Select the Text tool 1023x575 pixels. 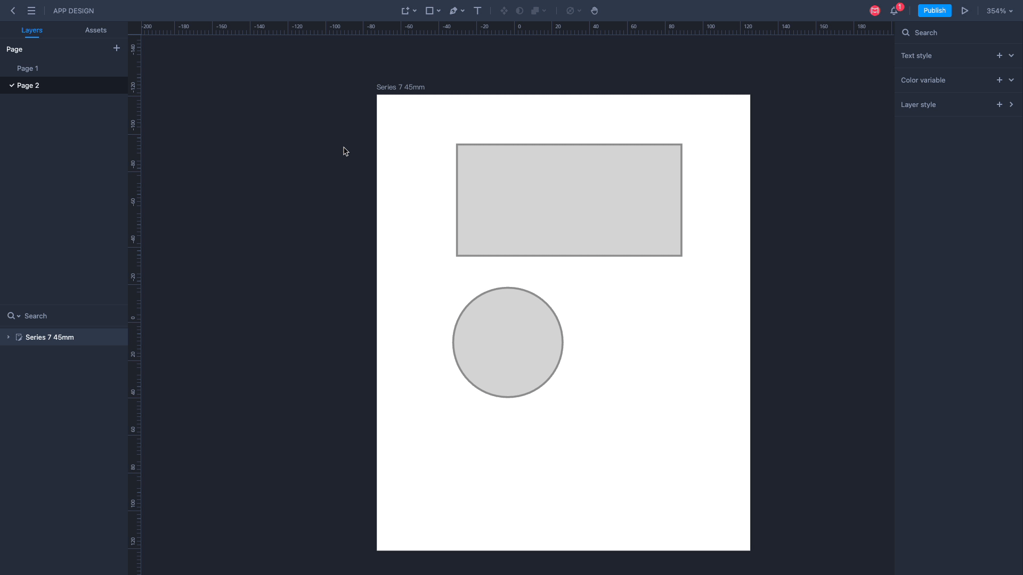(477, 11)
